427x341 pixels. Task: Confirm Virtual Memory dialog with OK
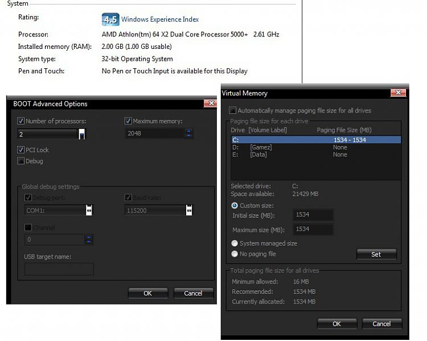click(x=337, y=323)
